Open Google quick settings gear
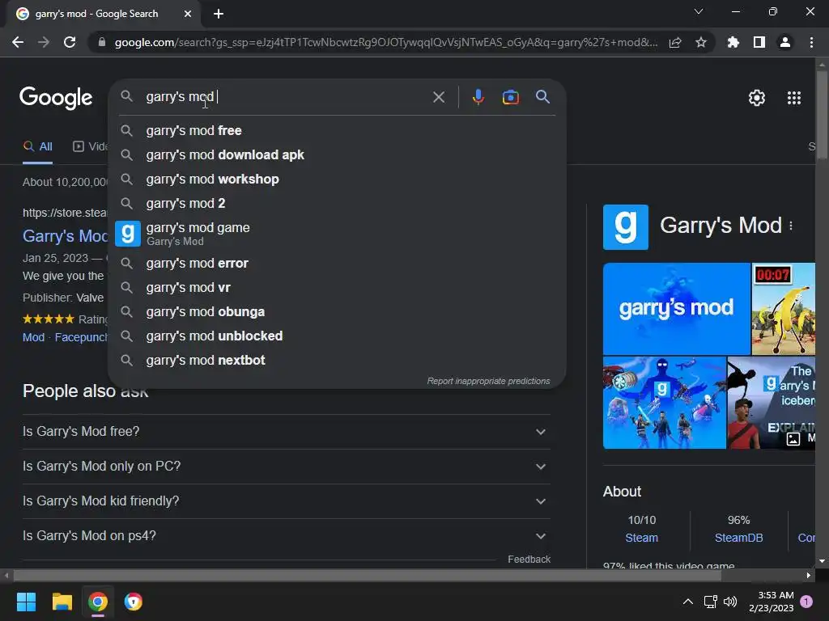Image resolution: width=829 pixels, height=621 pixels. (x=757, y=98)
